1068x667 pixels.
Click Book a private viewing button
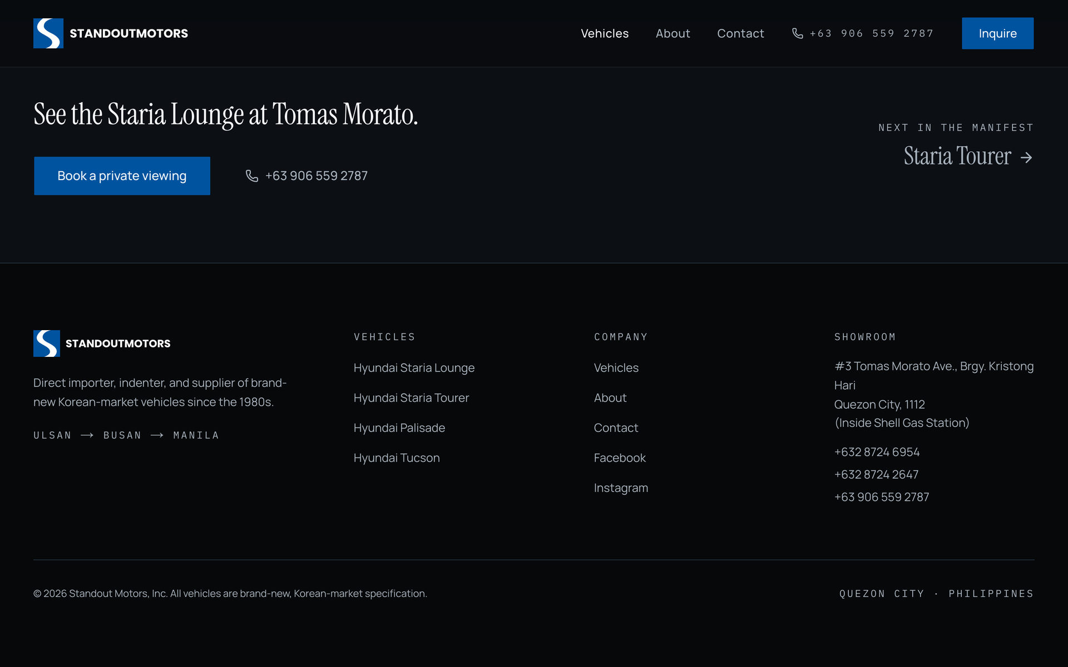122,176
